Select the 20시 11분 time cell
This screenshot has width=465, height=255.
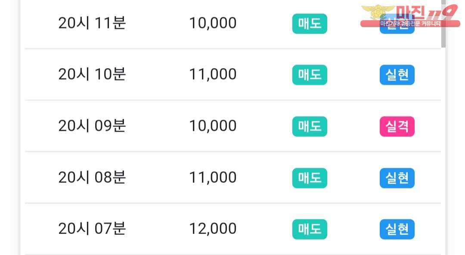92,23
